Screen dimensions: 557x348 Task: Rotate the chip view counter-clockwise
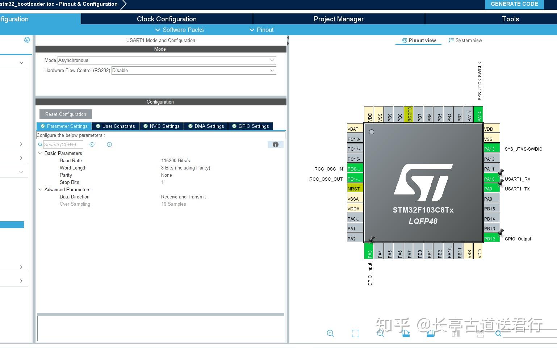pyautogui.click(x=430, y=334)
